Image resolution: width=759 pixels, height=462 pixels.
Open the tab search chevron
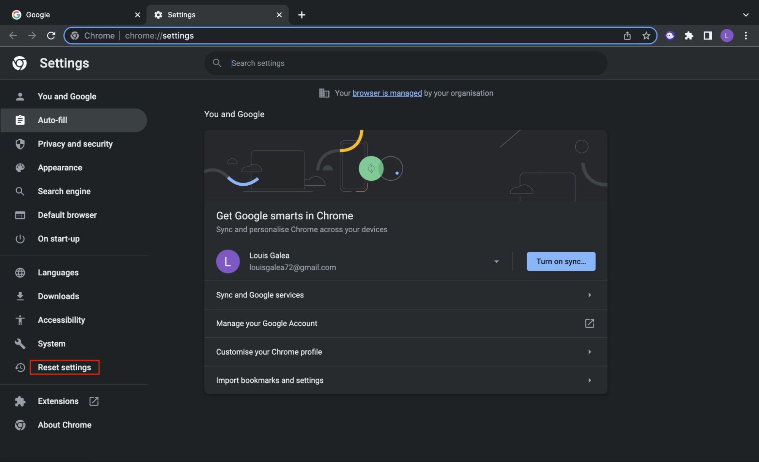[745, 15]
